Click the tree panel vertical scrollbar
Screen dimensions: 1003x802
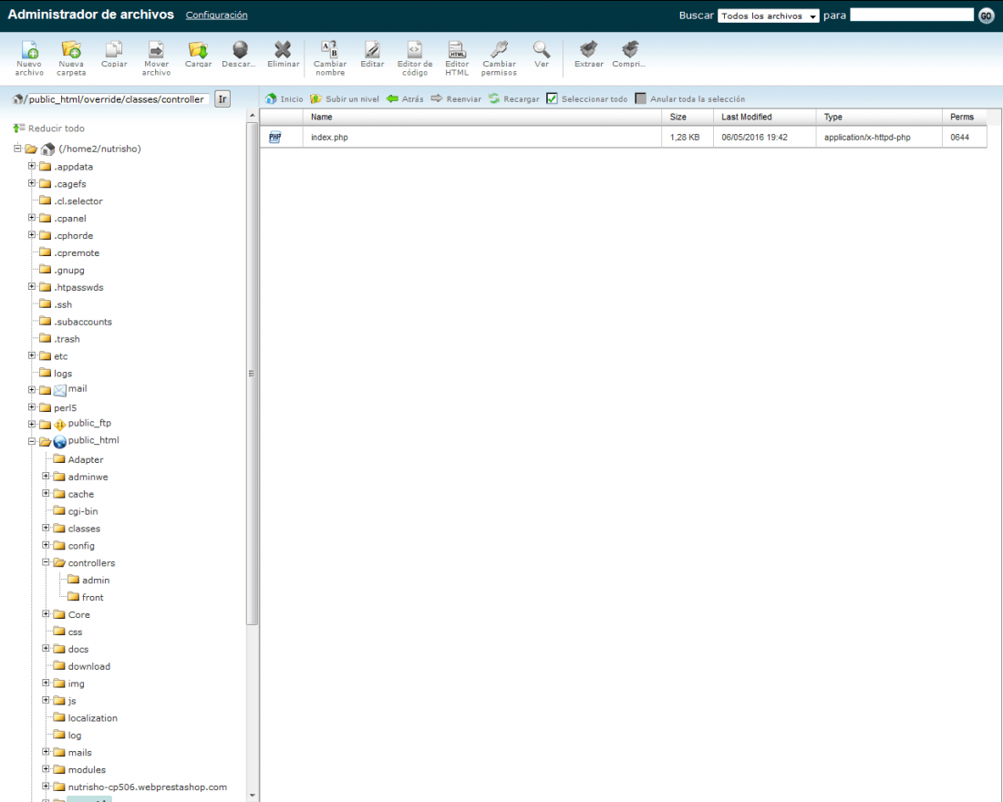(252, 372)
